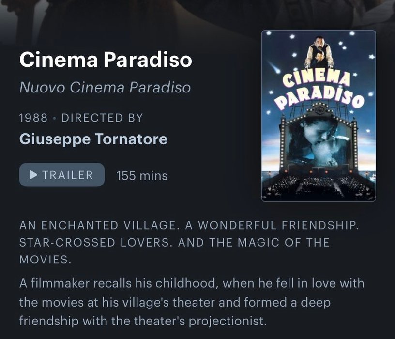Open the Cinema Paradiso poster image
This screenshot has height=339, width=395.
click(x=319, y=116)
